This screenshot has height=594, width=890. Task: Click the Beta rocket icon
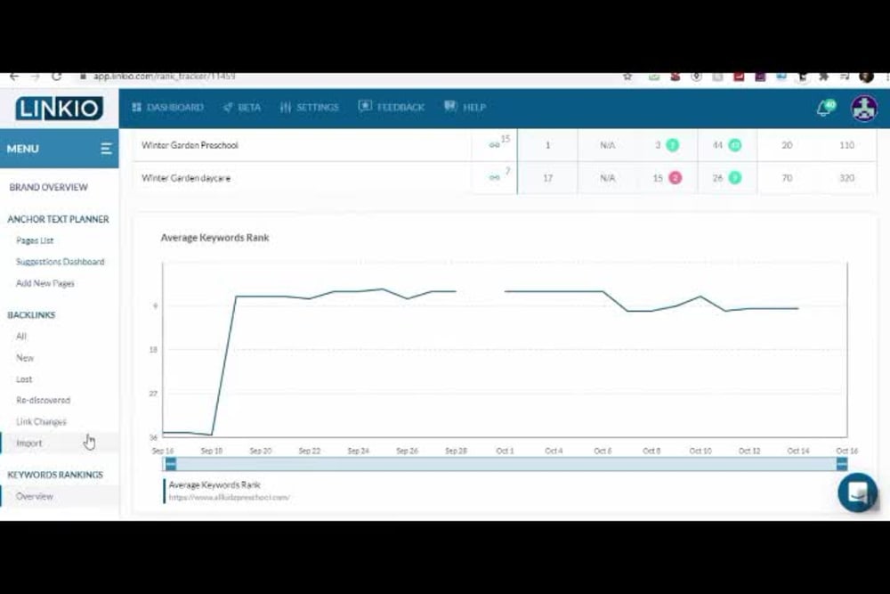[x=228, y=108]
